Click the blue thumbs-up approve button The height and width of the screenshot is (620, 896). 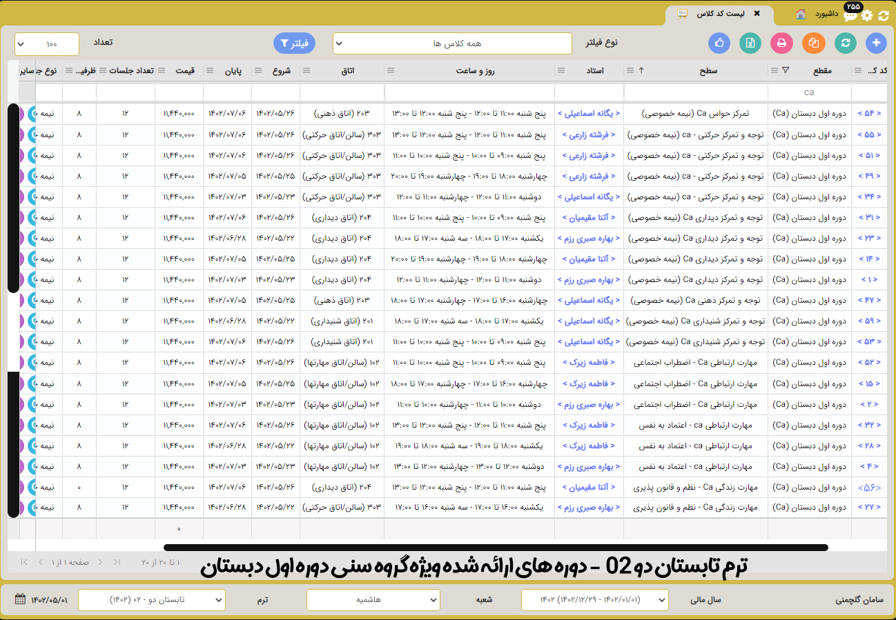719,43
